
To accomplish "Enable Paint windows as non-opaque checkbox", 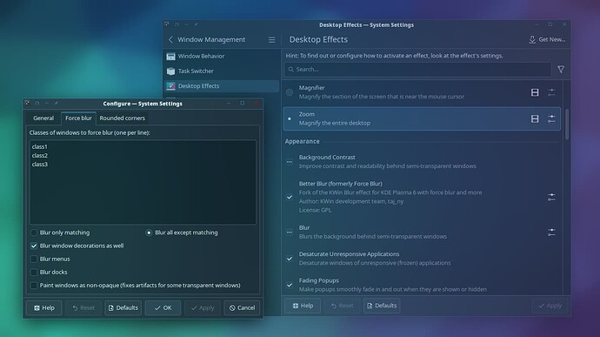I will [x=34, y=286].
